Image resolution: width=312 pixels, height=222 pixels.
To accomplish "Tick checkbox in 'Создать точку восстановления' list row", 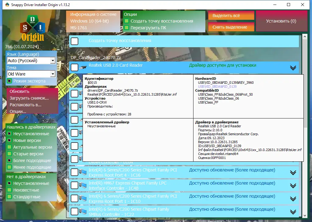I will coord(74,41).
